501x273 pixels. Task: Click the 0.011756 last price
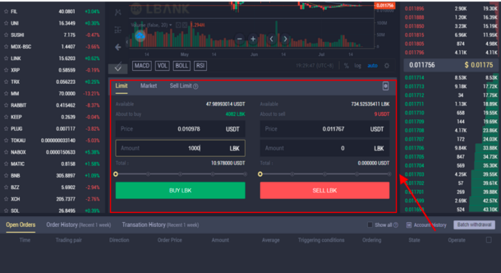click(422, 65)
